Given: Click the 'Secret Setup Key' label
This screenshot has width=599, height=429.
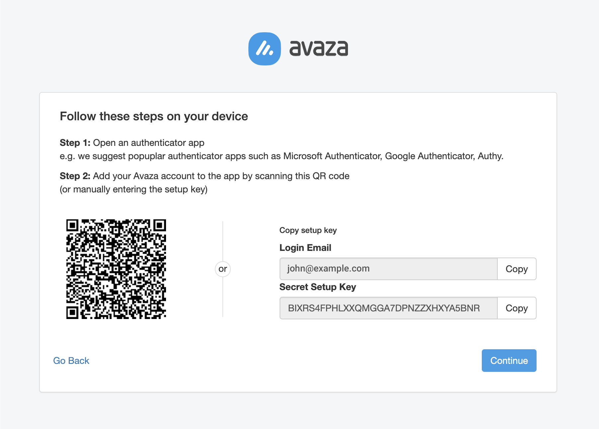Looking at the screenshot, I should coord(318,287).
